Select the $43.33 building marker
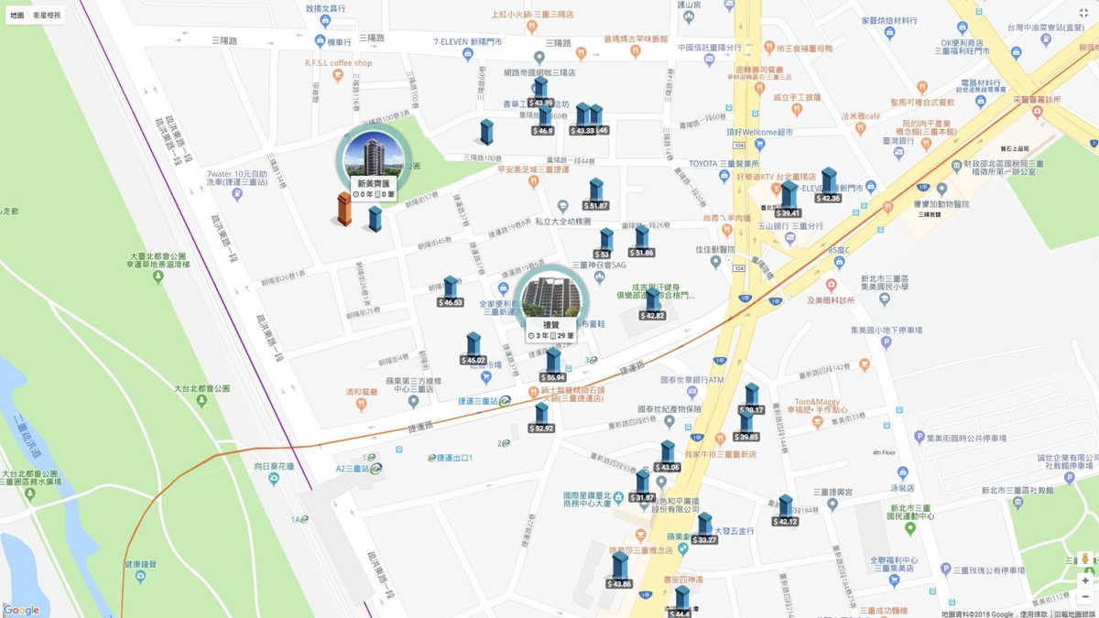This screenshot has height=618, width=1099. point(582,120)
